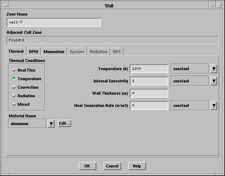
Task: Click the Internal Emissivity value field
Action: 149,81
